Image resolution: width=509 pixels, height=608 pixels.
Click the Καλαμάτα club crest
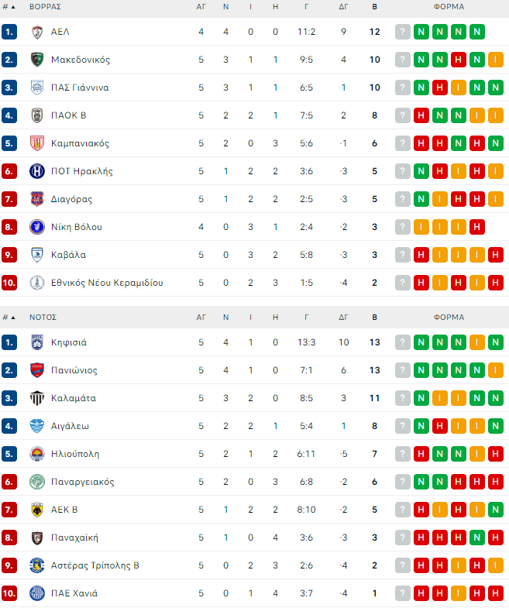point(36,398)
